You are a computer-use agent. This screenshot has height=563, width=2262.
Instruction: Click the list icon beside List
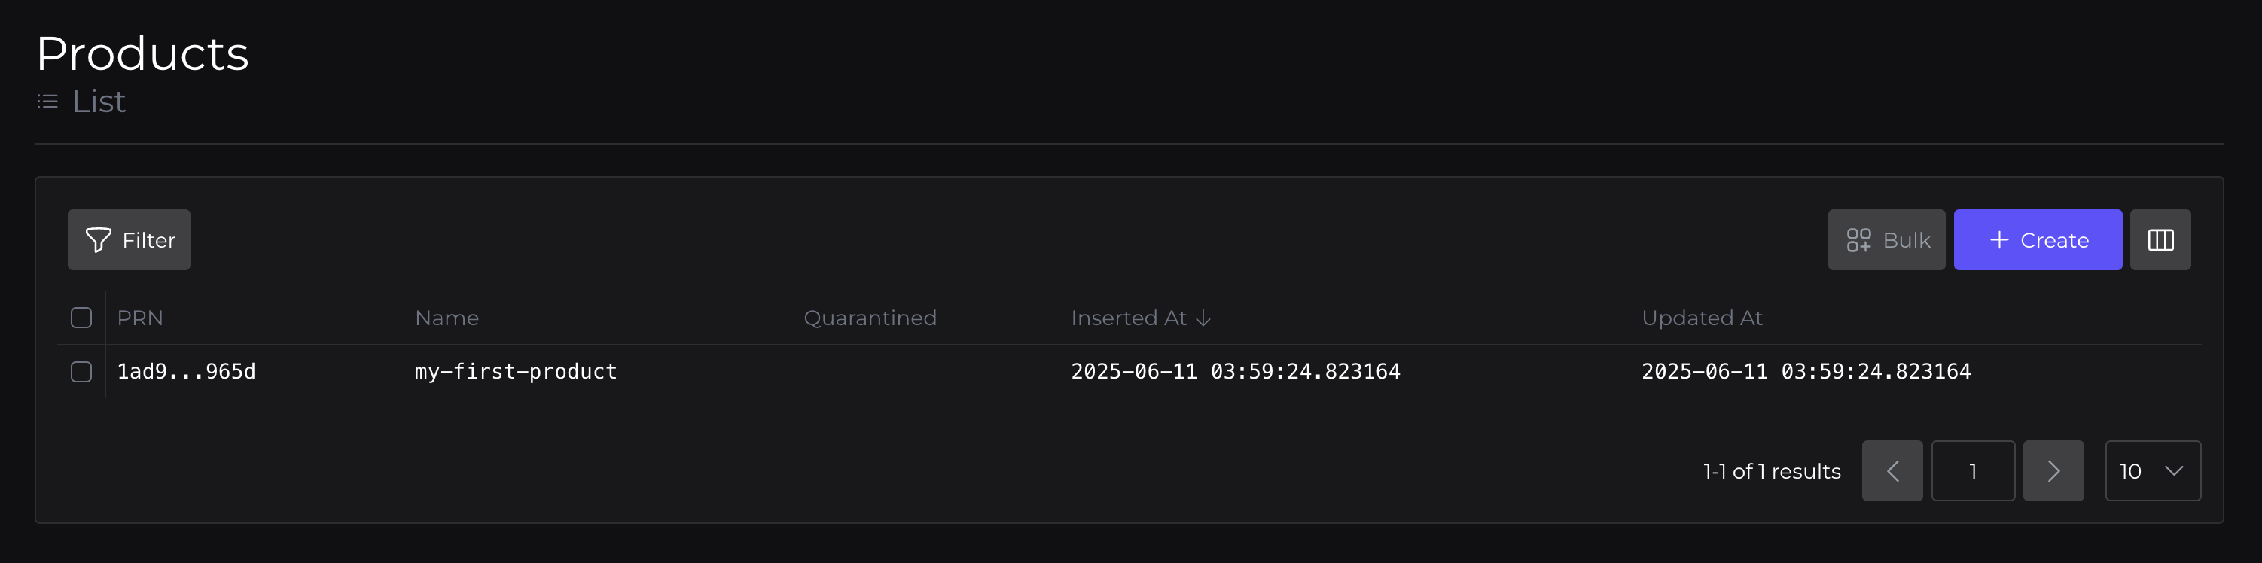[47, 102]
